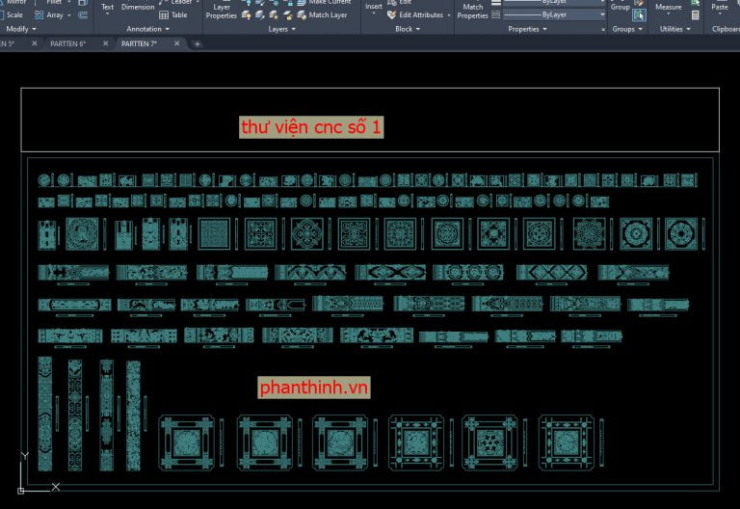Select the Scale tool

11,15
